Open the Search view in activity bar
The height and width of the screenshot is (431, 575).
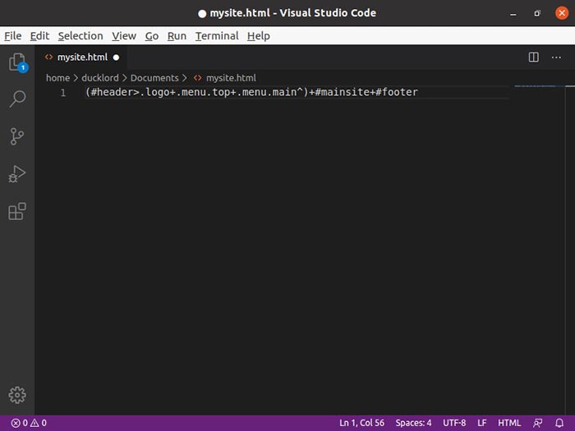(17, 99)
